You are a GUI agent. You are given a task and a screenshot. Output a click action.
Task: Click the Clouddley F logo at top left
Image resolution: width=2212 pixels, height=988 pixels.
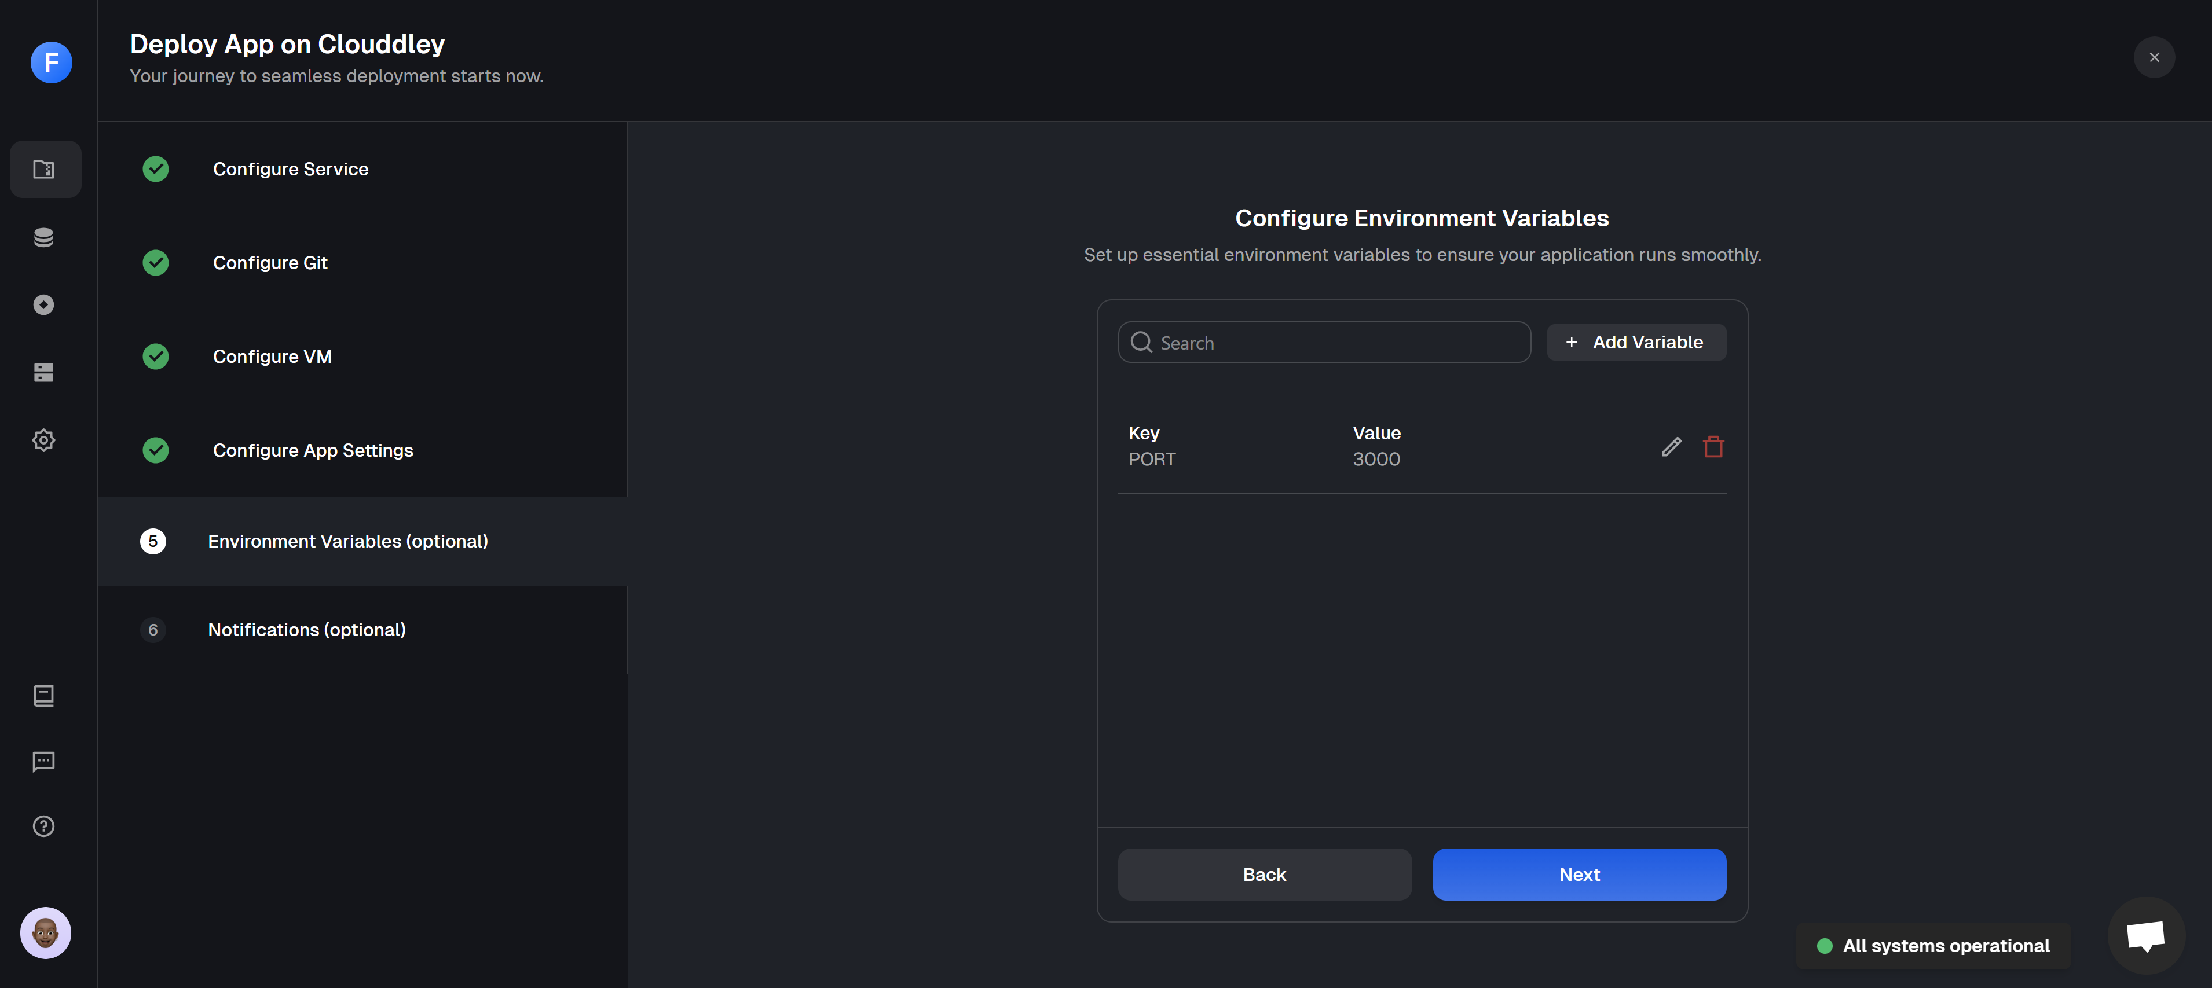click(50, 62)
